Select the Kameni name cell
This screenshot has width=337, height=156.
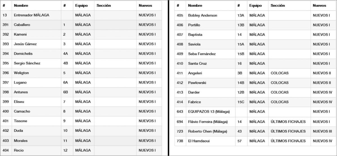pyautogui.click(x=20, y=34)
